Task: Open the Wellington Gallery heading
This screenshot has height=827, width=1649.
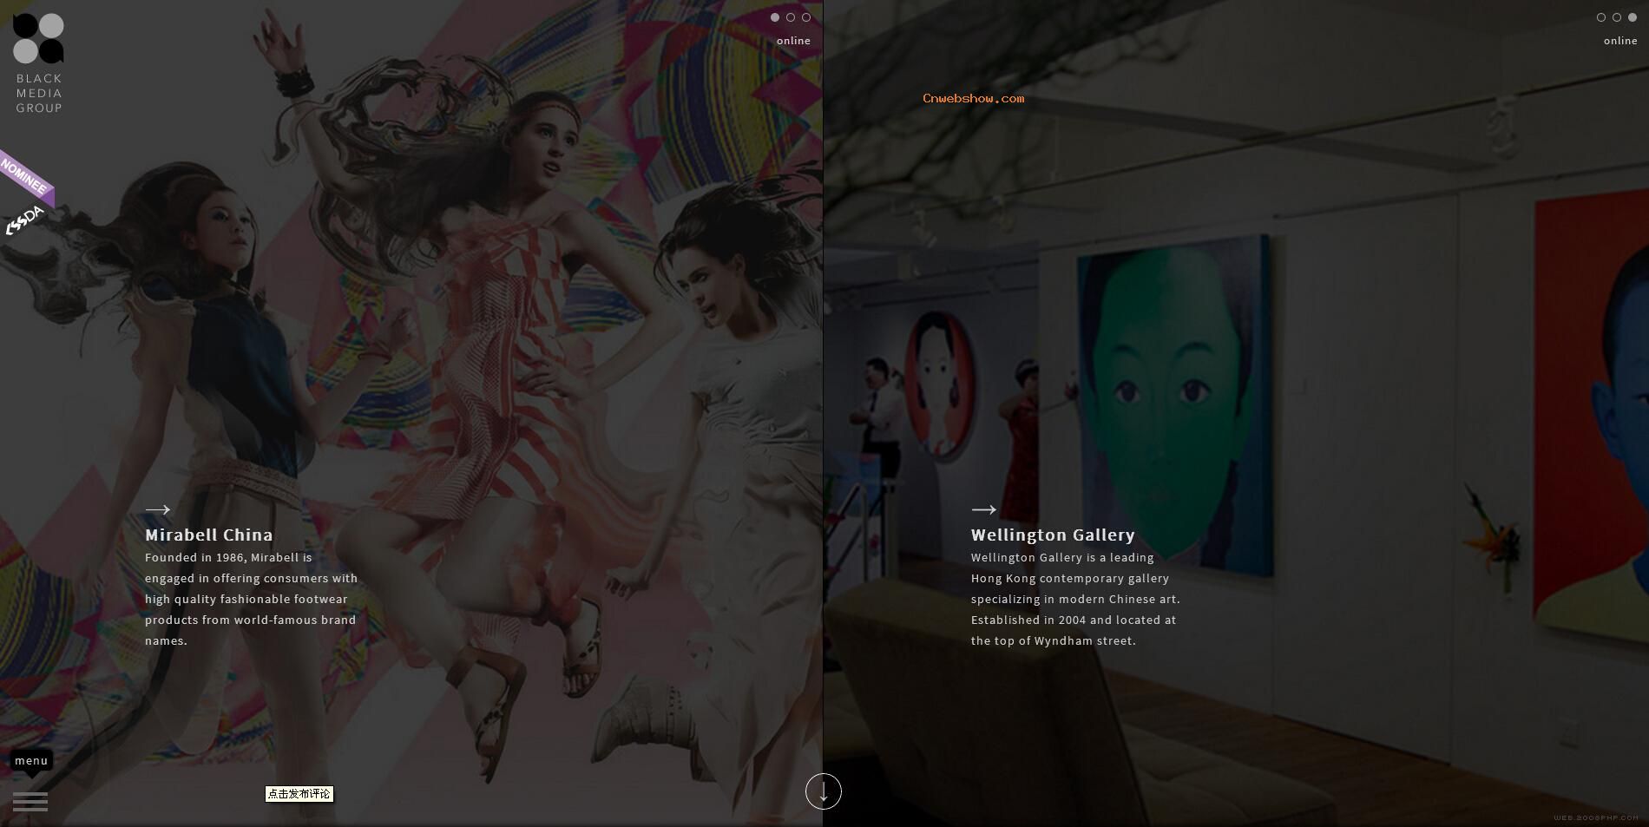Action: tap(1053, 535)
